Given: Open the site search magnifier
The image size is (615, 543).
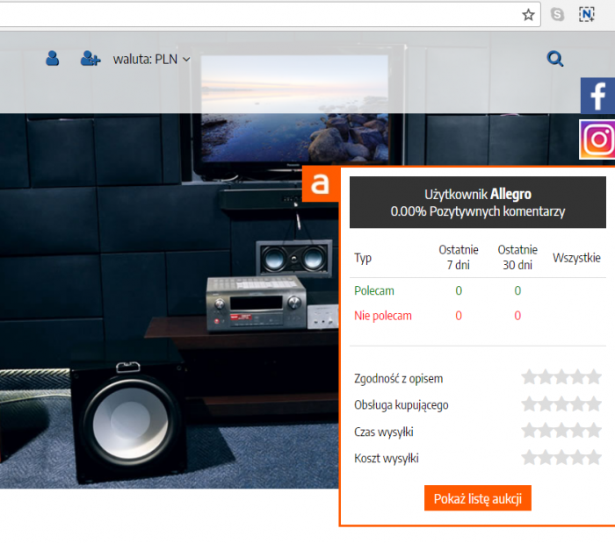Looking at the screenshot, I should (x=555, y=59).
